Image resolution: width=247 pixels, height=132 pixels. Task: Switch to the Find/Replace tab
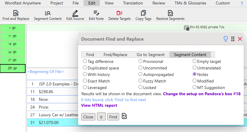pos(115,55)
